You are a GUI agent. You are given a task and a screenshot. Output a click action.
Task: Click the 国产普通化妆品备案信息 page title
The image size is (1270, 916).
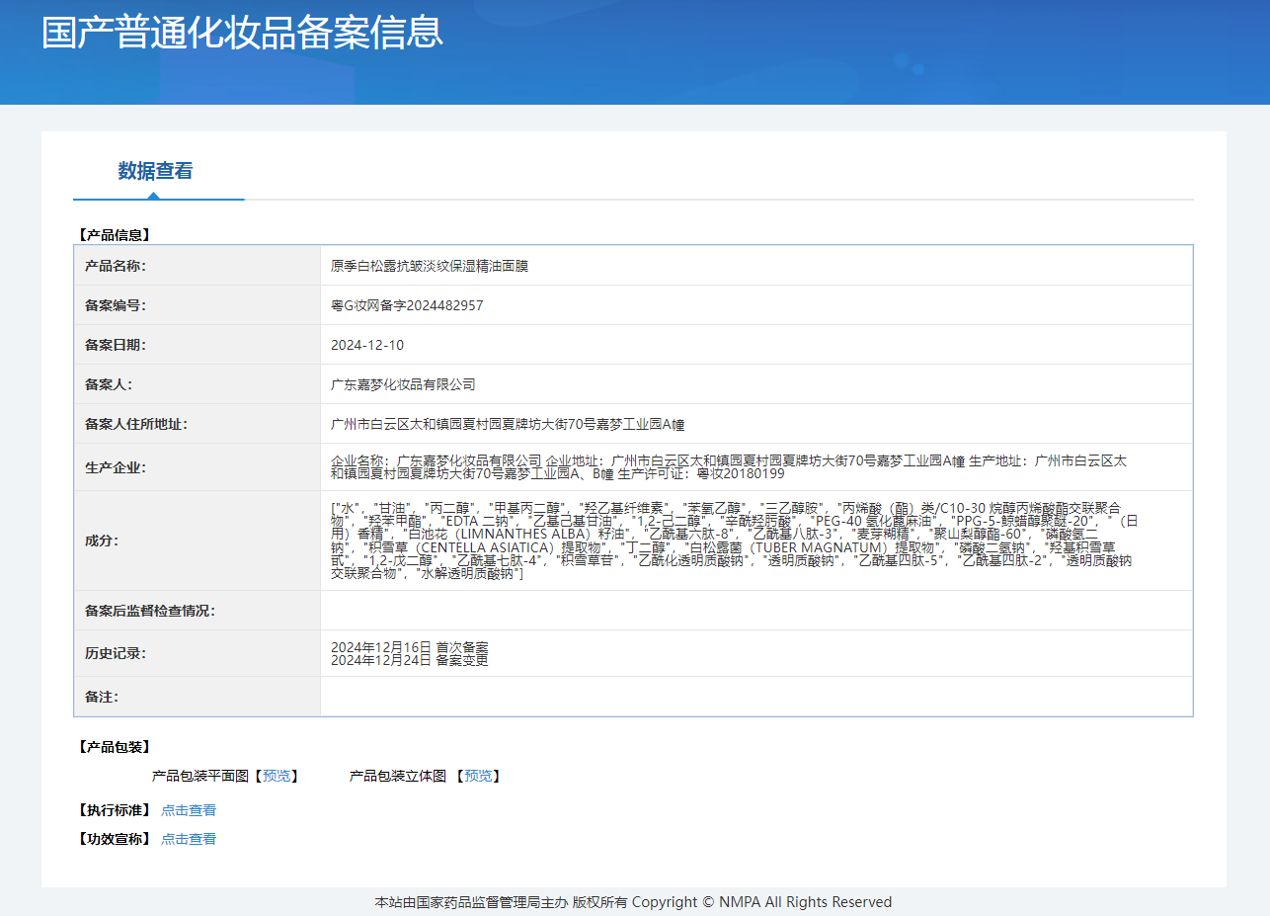242,33
